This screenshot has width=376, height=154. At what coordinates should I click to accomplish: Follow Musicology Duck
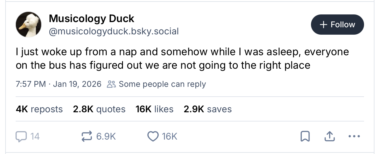click(337, 25)
